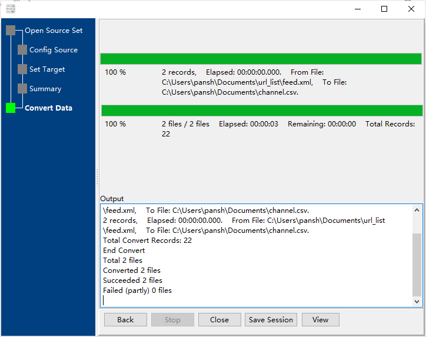
Task: Select the Open Source Set step
Action: click(54, 31)
